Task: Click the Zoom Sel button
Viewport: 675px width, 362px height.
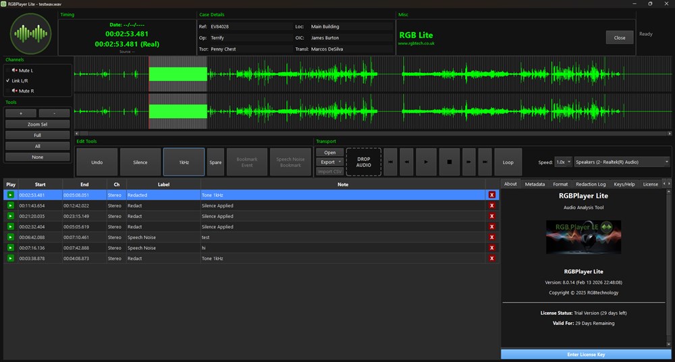Action: click(x=37, y=124)
